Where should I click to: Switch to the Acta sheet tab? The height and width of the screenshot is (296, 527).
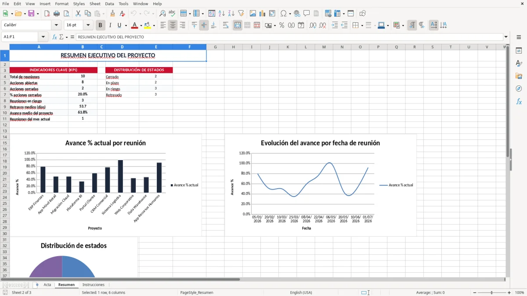click(47, 285)
